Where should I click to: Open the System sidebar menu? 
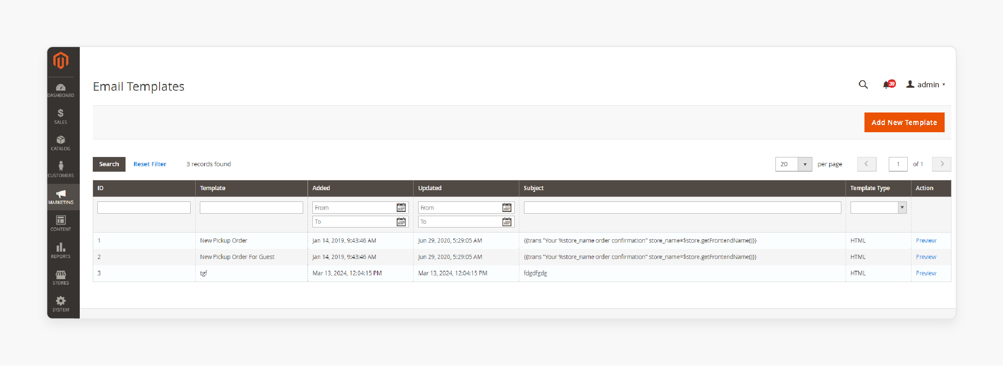pos(61,304)
